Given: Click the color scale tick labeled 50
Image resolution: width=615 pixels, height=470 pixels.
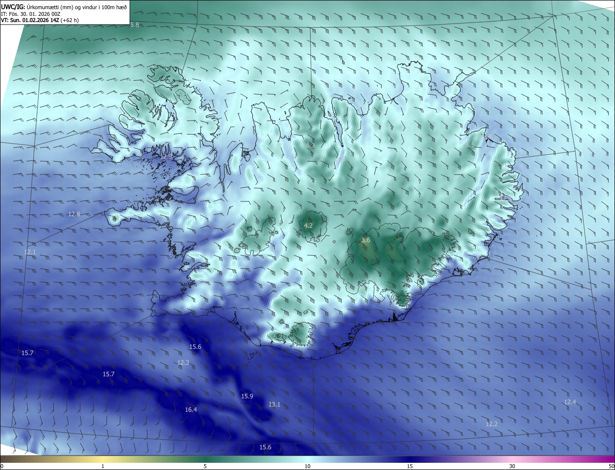Looking at the screenshot, I should tap(611, 466).
